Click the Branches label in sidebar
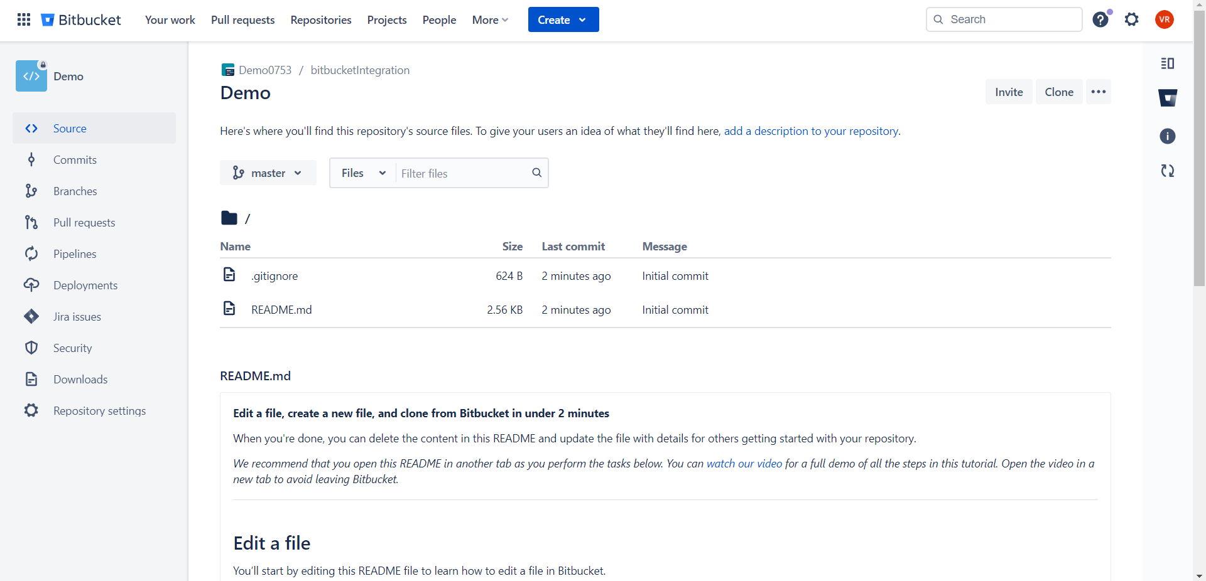 (75, 191)
